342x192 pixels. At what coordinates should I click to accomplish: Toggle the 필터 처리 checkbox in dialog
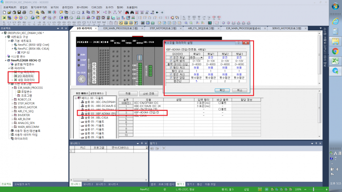coord(171,67)
